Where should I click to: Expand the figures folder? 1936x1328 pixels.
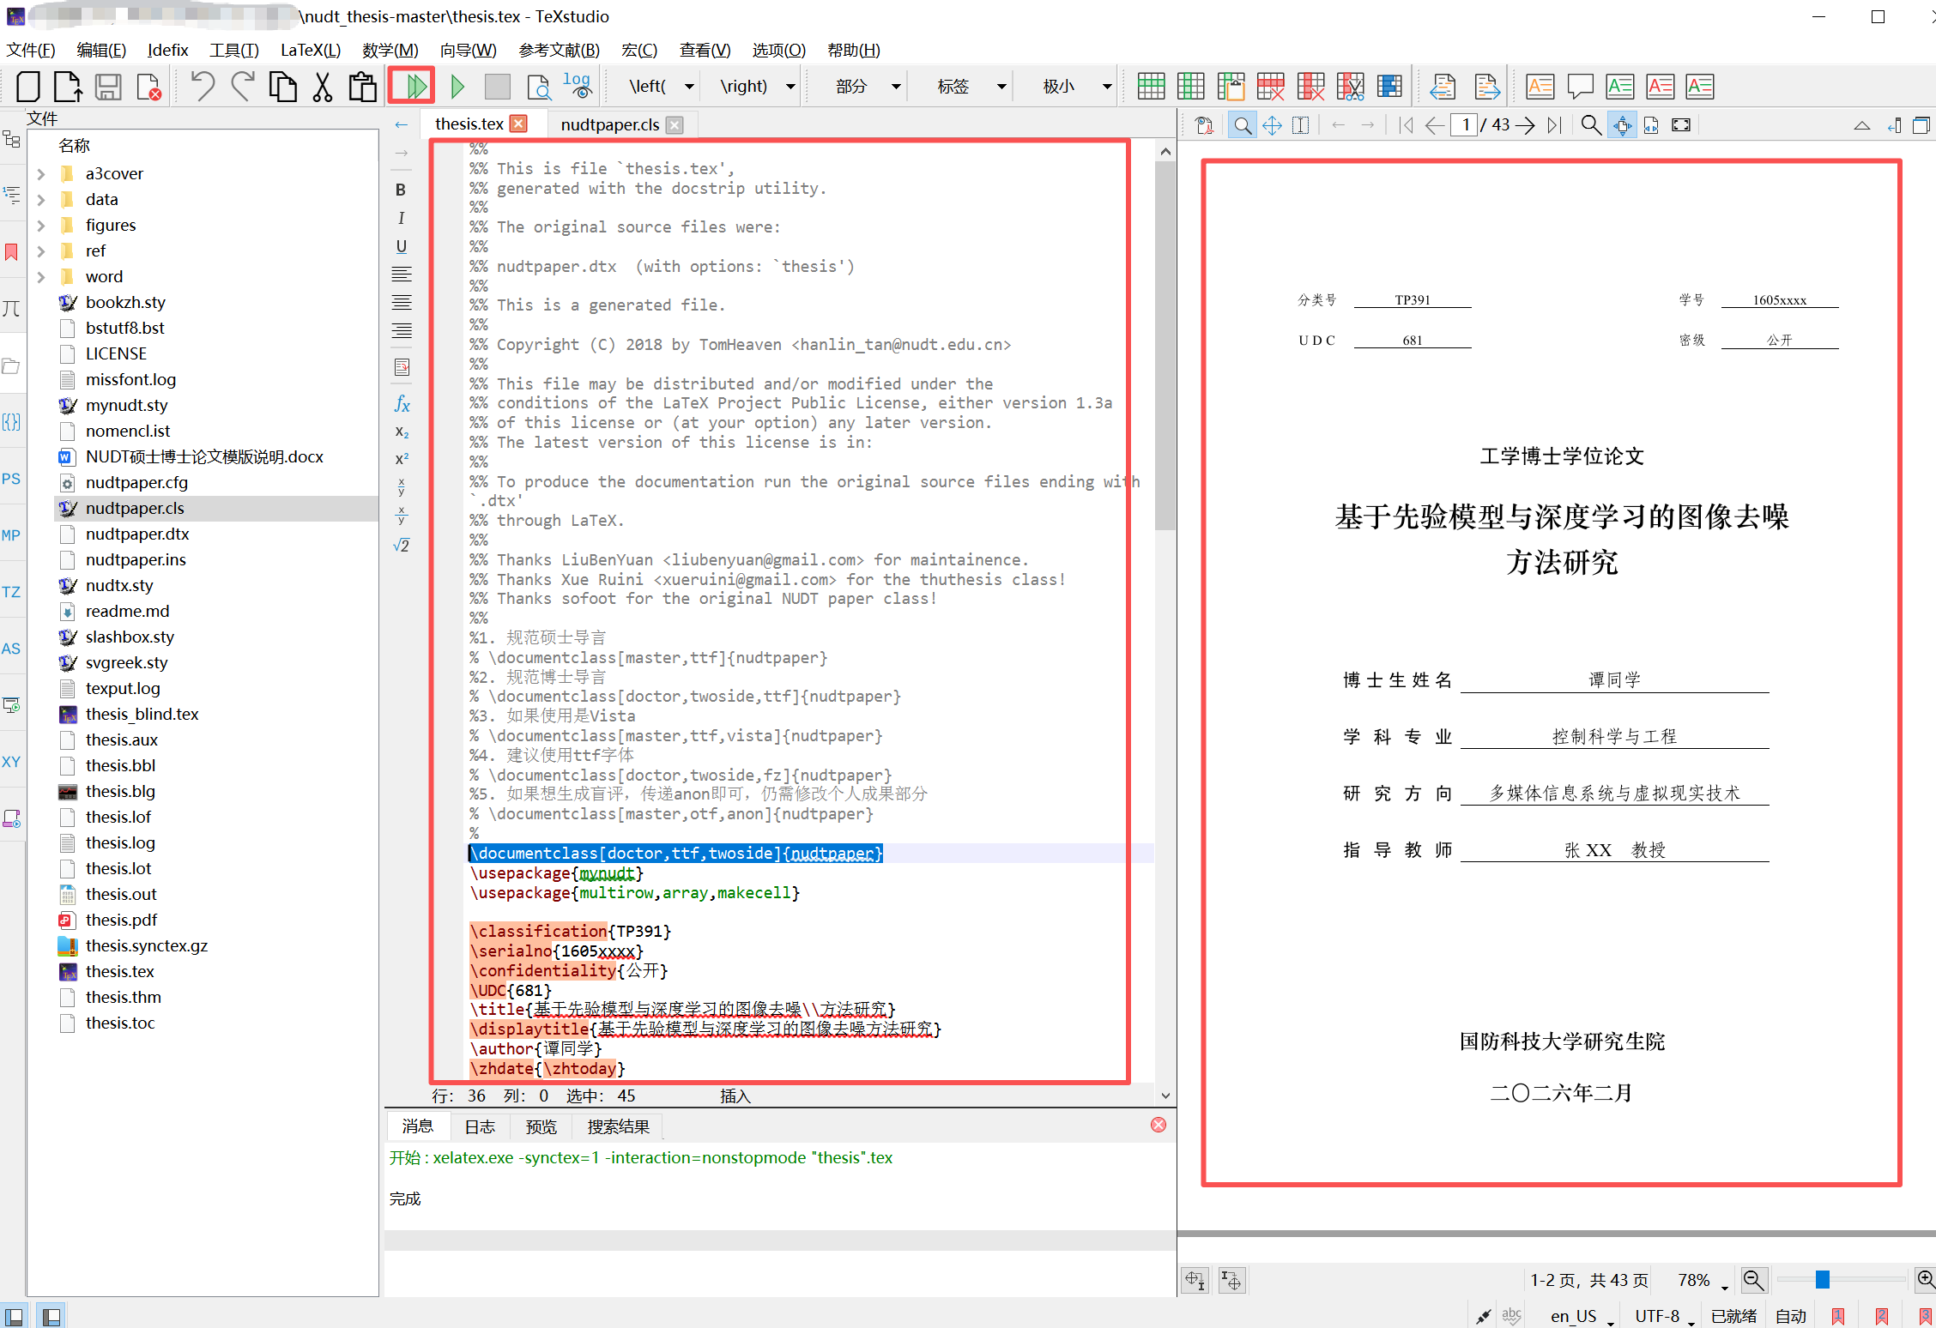pos(41,226)
